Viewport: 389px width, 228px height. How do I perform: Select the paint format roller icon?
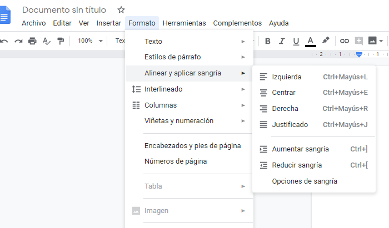61,40
